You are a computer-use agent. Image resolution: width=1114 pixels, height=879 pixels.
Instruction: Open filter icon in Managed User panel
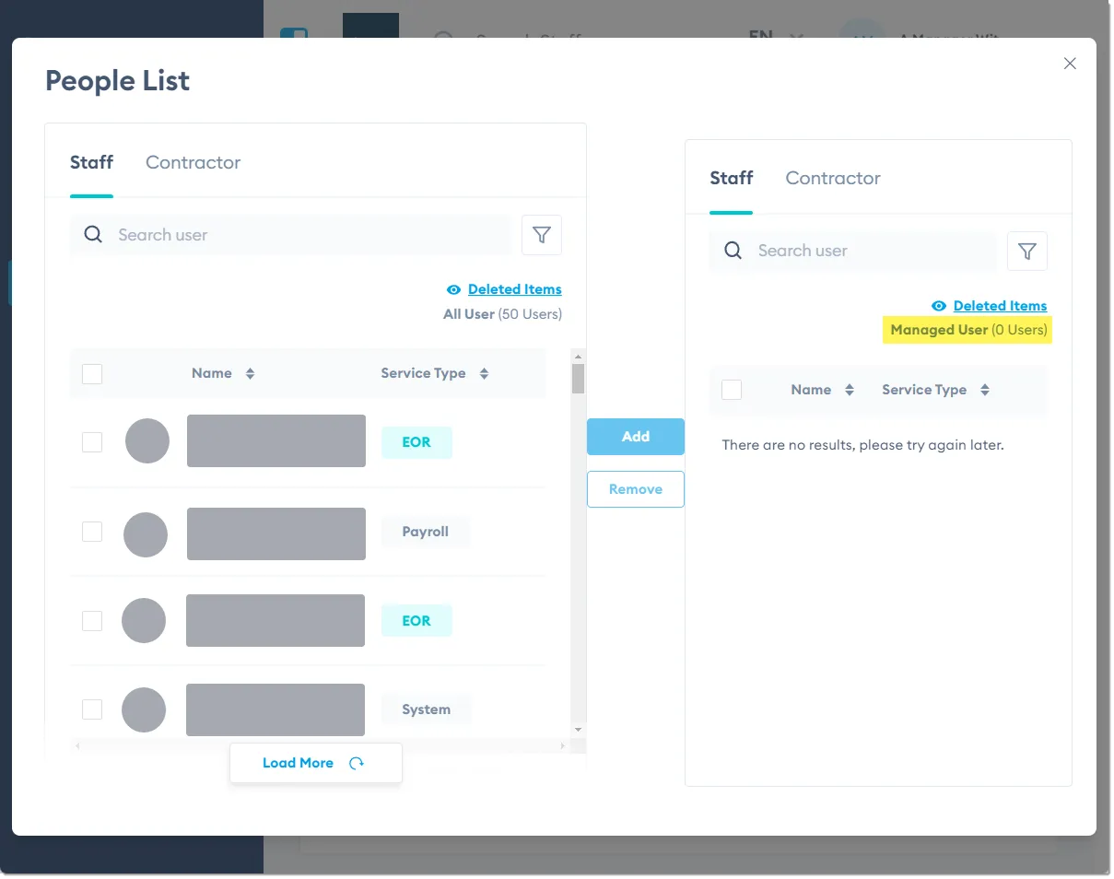pos(1027,251)
